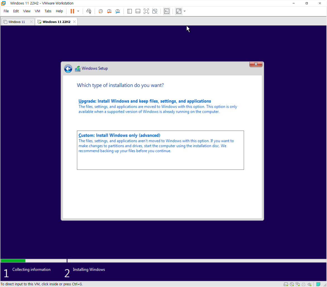Open the Edit menu

click(16, 11)
